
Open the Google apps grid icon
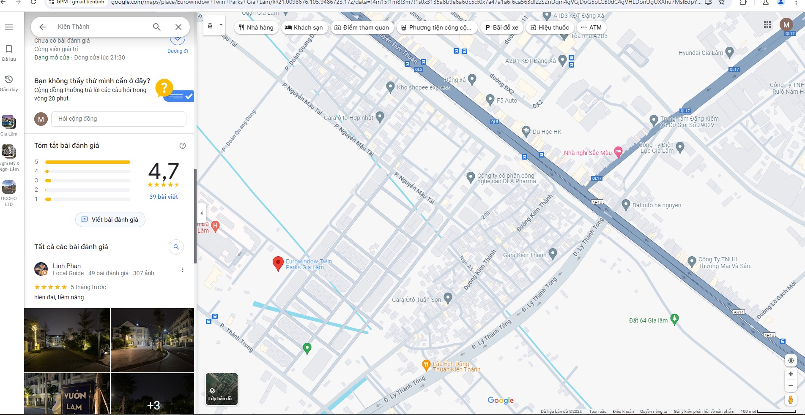pyautogui.click(x=767, y=24)
